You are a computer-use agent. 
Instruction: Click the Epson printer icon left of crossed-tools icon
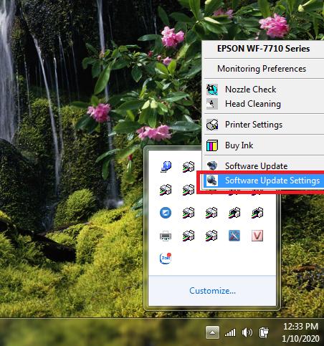pyautogui.click(x=211, y=236)
